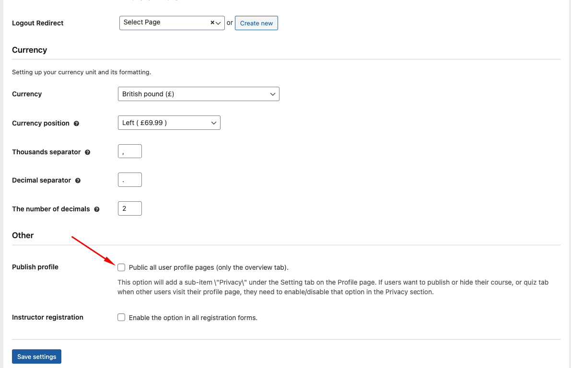Open the Logout Redirect Select Page dropdown
This screenshot has width=571, height=368.
point(172,23)
